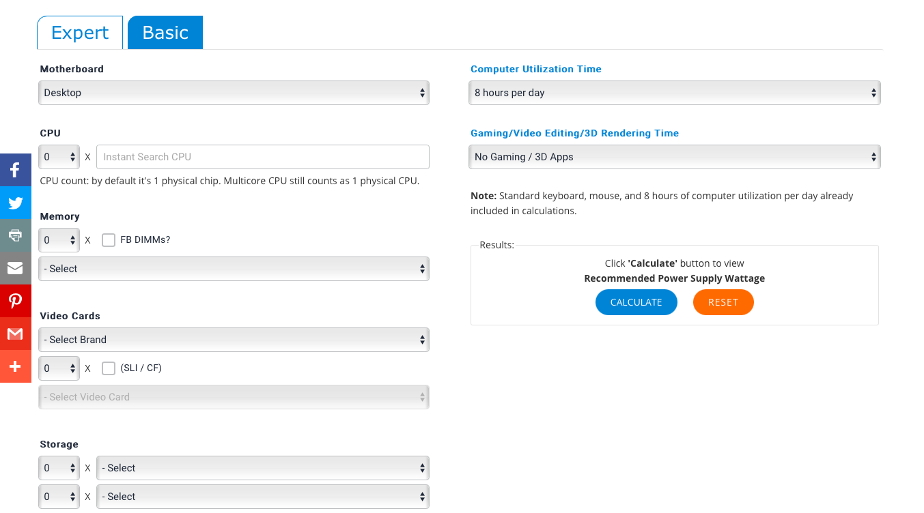Switch to the Basic tab
This screenshot has height=513, width=924.
(x=165, y=33)
